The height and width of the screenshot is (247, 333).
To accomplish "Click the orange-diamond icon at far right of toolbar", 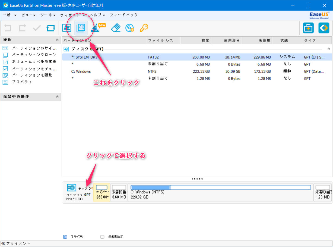I will [x=324, y=28].
